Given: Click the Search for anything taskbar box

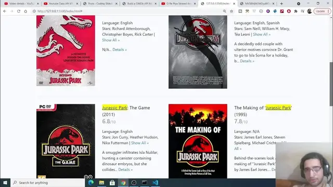Looking at the screenshot, I should [47, 182].
